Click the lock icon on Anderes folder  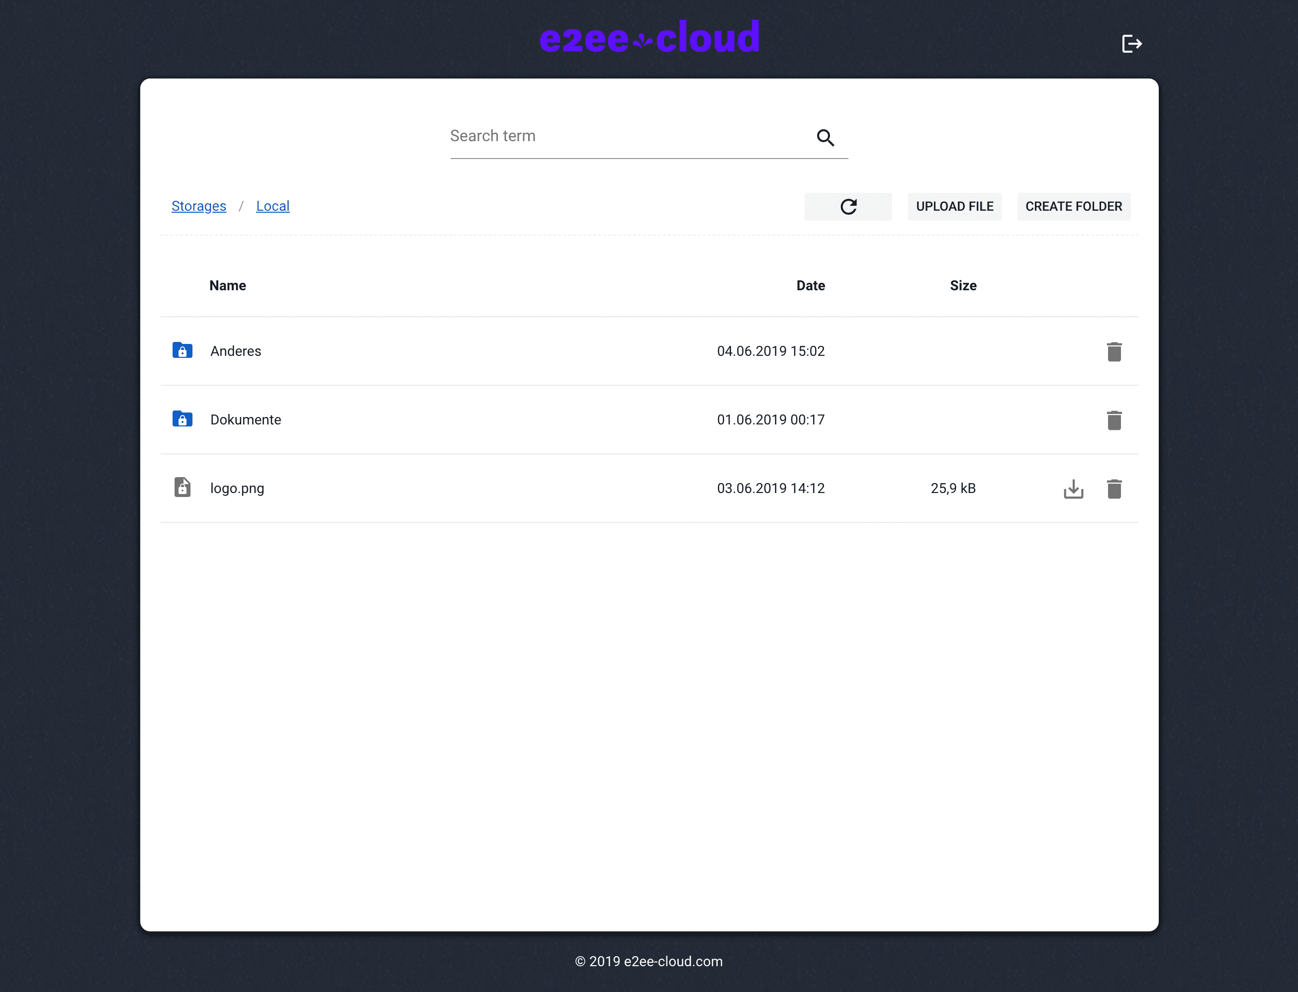coord(183,350)
